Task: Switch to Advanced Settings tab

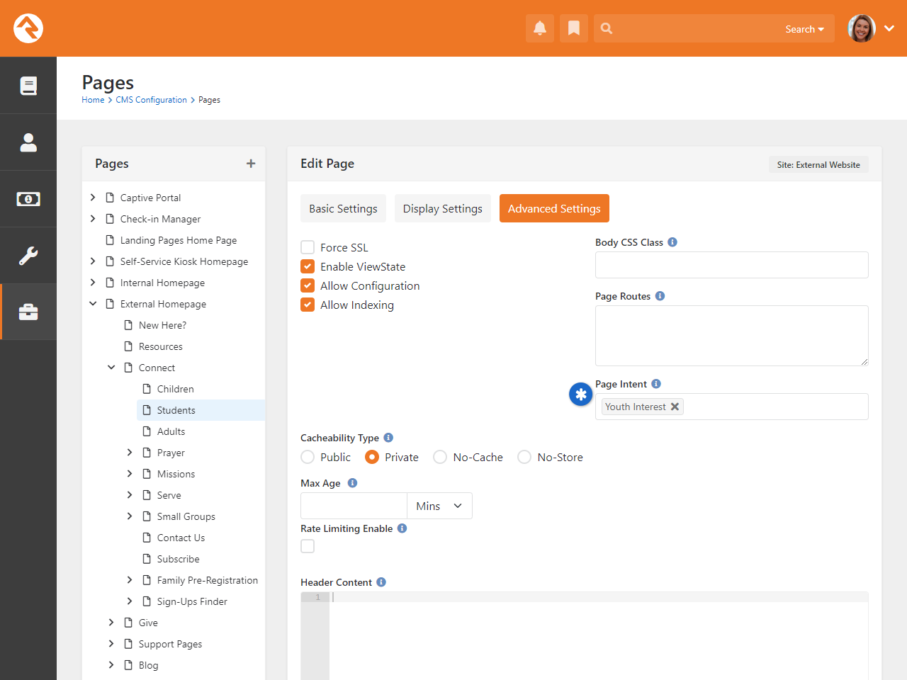Action: click(554, 208)
